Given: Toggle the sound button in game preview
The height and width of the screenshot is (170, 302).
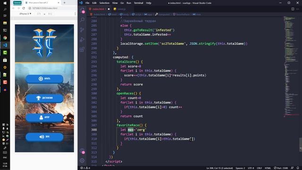Looking at the screenshot, I should [44, 136].
